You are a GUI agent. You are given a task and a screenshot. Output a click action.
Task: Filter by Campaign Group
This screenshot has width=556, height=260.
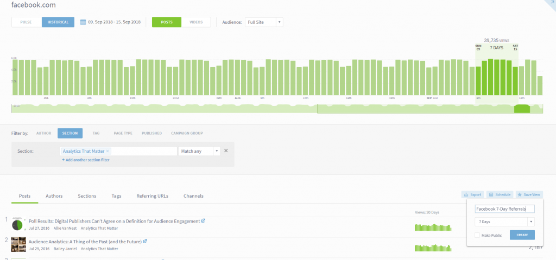pyautogui.click(x=187, y=133)
